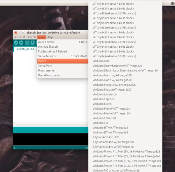The image size is (175, 172).
Task: Pick Arduino Nano w/ ATmega168
Action: coord(125,80)
